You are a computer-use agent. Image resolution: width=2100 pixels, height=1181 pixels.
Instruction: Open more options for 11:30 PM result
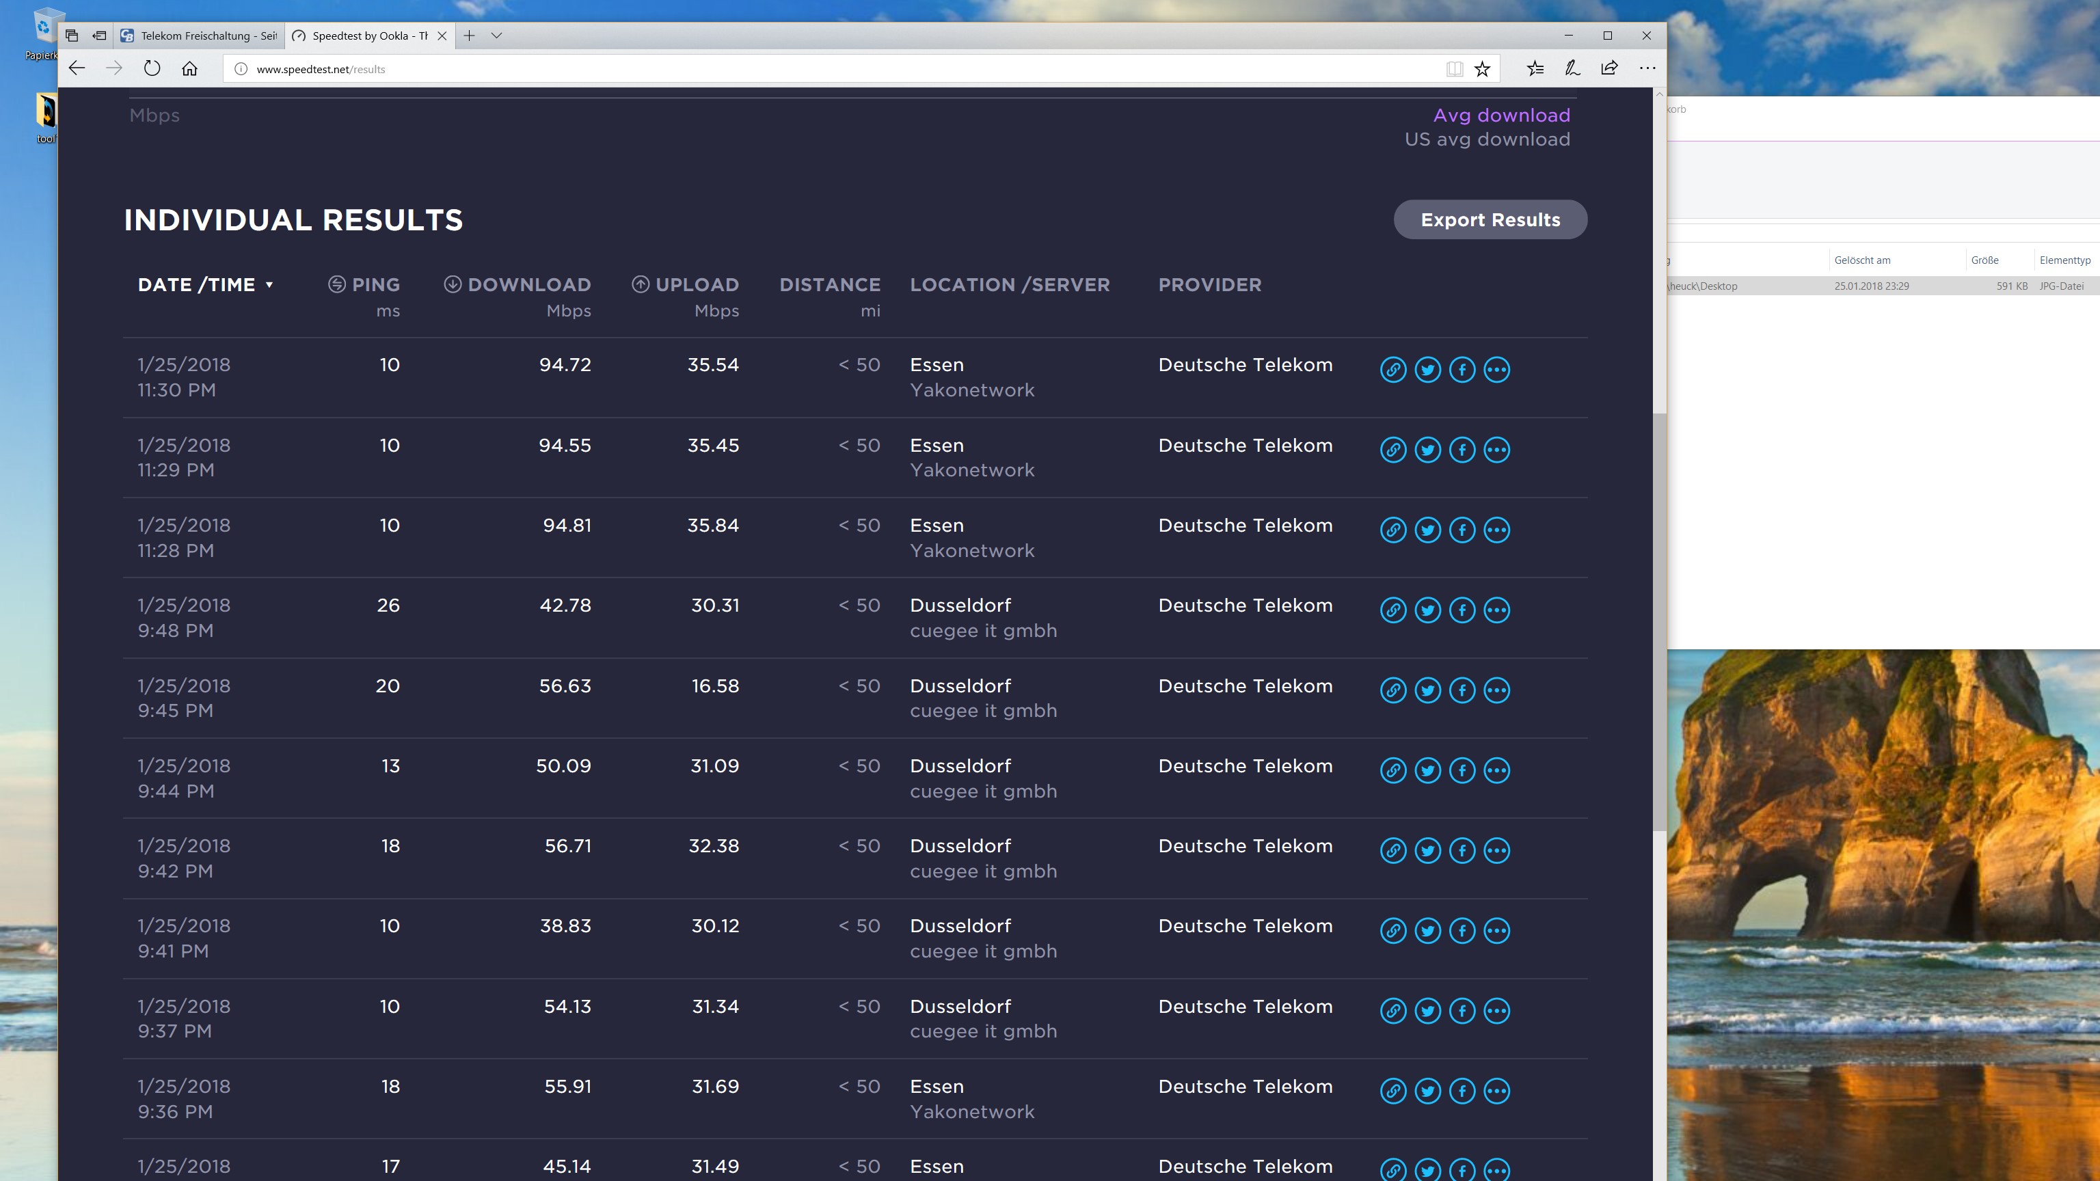pos(1497,369)
